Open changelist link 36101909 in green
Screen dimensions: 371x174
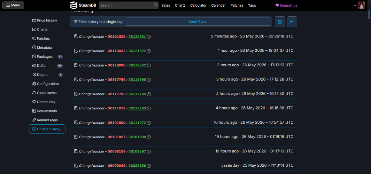pyautogui.click(x=137, y=137)
